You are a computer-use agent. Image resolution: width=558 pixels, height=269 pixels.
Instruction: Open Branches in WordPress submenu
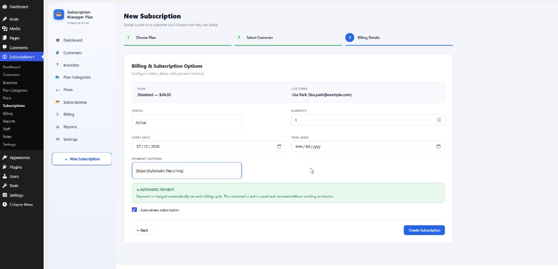coord(10,82)
